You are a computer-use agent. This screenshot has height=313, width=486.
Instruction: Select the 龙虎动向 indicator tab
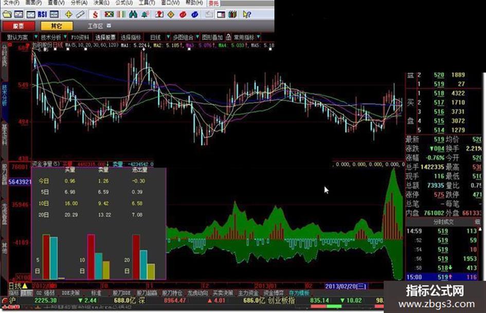[197, 293]
